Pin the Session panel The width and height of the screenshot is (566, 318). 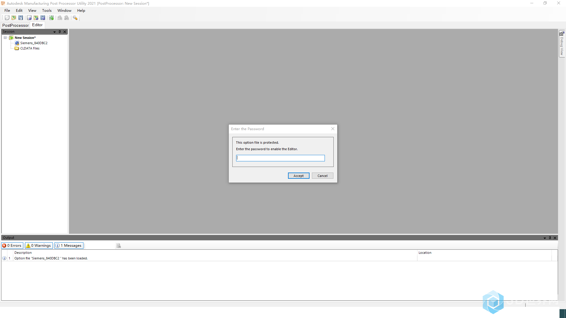point(60,32)
